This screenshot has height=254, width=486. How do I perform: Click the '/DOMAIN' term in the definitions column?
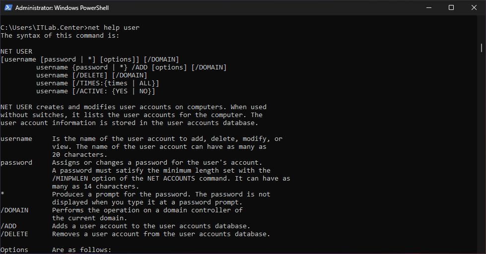pos(14,210)
